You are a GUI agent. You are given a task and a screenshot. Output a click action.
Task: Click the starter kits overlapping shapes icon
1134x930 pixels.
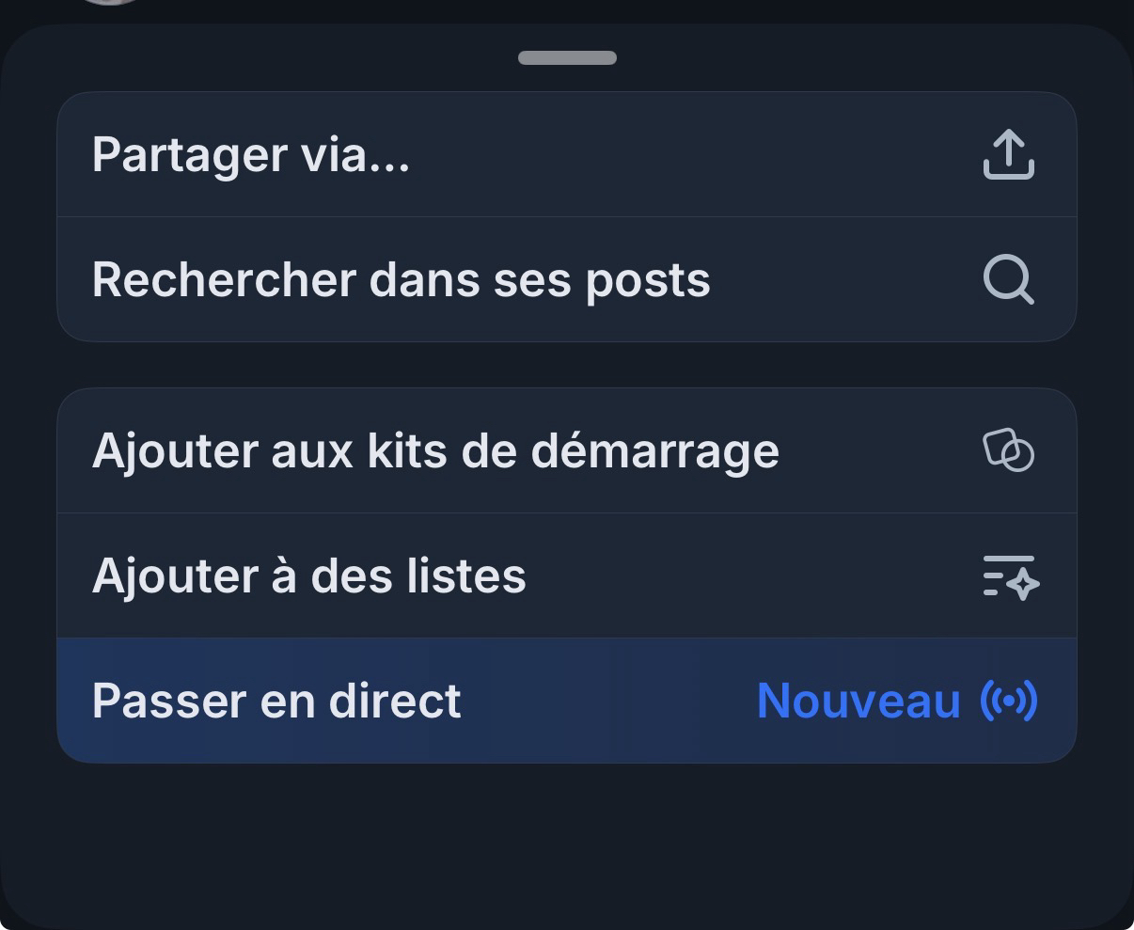click(x=1008, y=450)
